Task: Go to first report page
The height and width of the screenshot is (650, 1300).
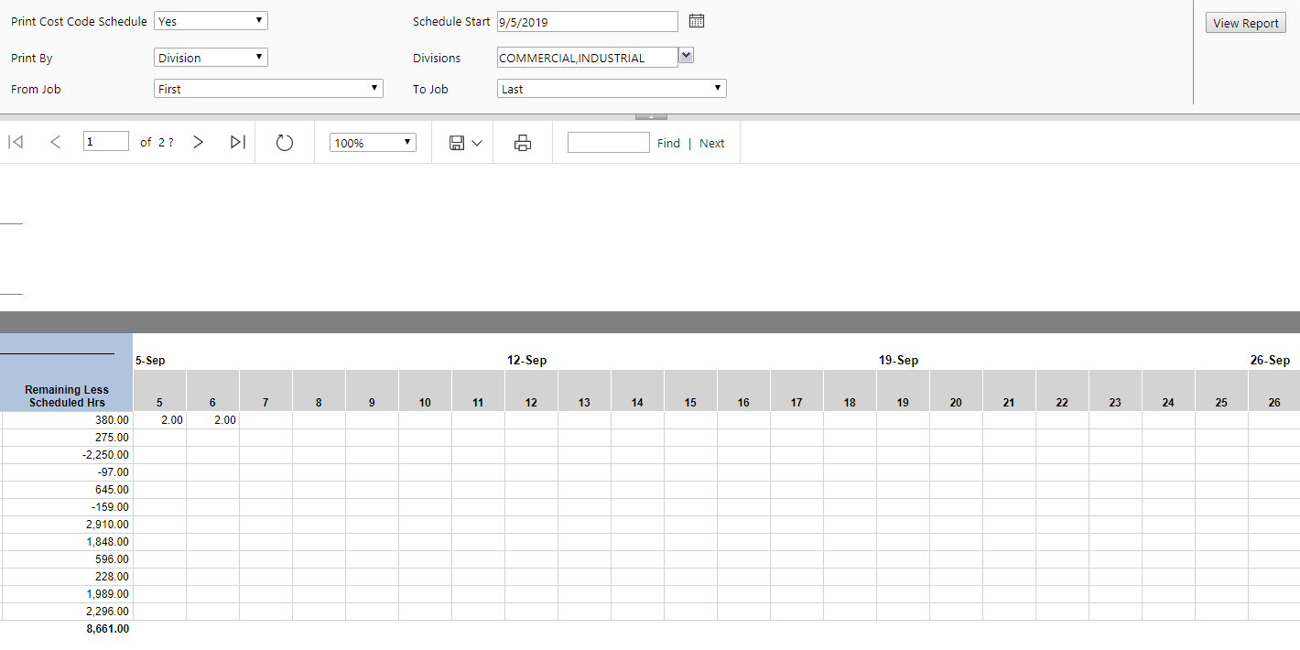Action: point(16,142)
